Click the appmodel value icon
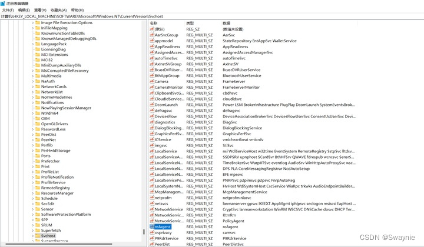 [152, 41]
